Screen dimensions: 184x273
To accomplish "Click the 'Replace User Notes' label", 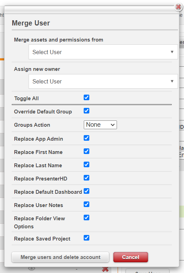I will [x=38, y=205].
